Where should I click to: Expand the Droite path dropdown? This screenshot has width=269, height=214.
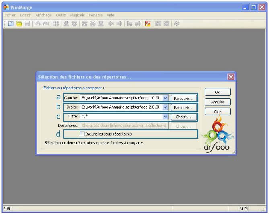point(165,107)
